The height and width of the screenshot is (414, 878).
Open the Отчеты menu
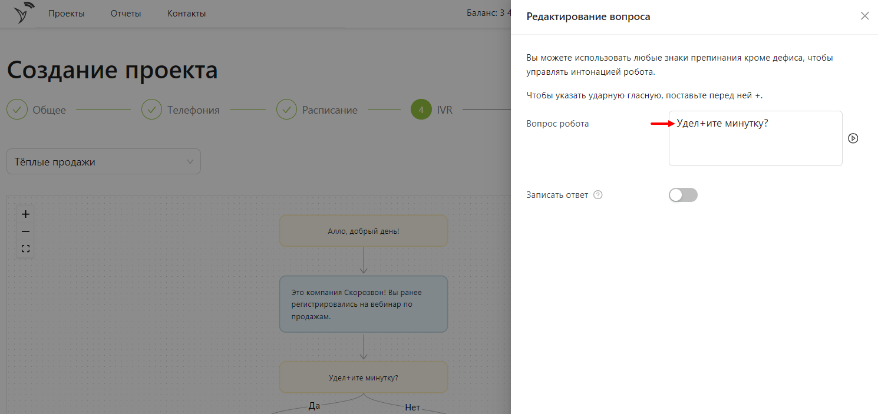(x=126, y=14)
